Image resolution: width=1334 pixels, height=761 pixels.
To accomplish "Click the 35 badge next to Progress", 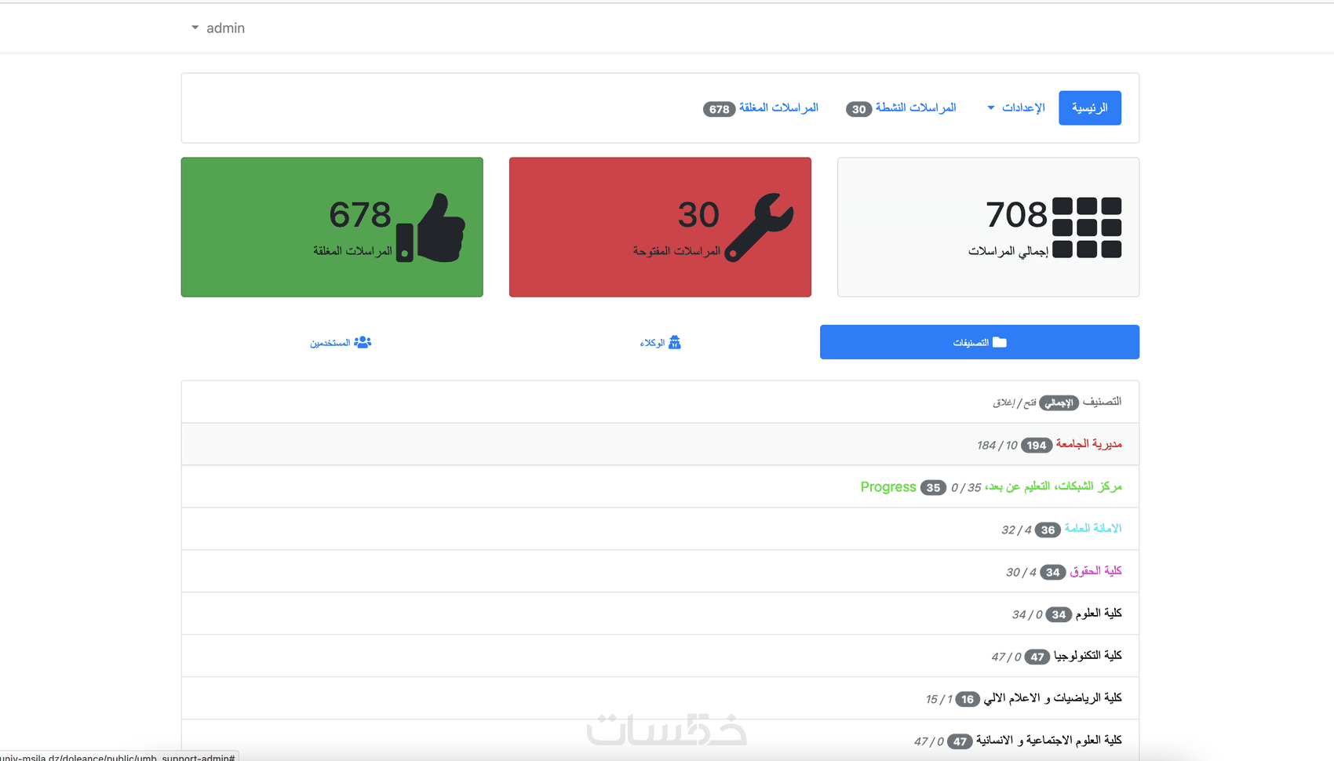I will click(x=933, y=488).
